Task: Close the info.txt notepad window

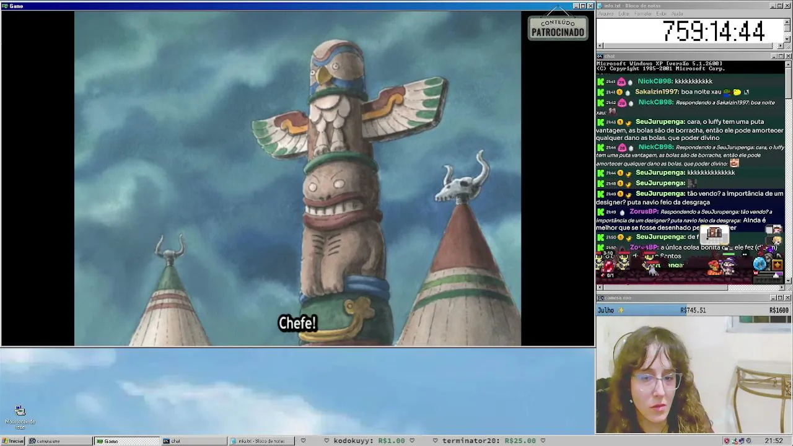Action: tap(788, 6)
